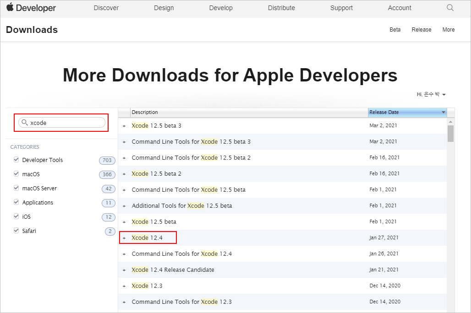Toggle the macOS Server category checkbox

pos(16,188)
